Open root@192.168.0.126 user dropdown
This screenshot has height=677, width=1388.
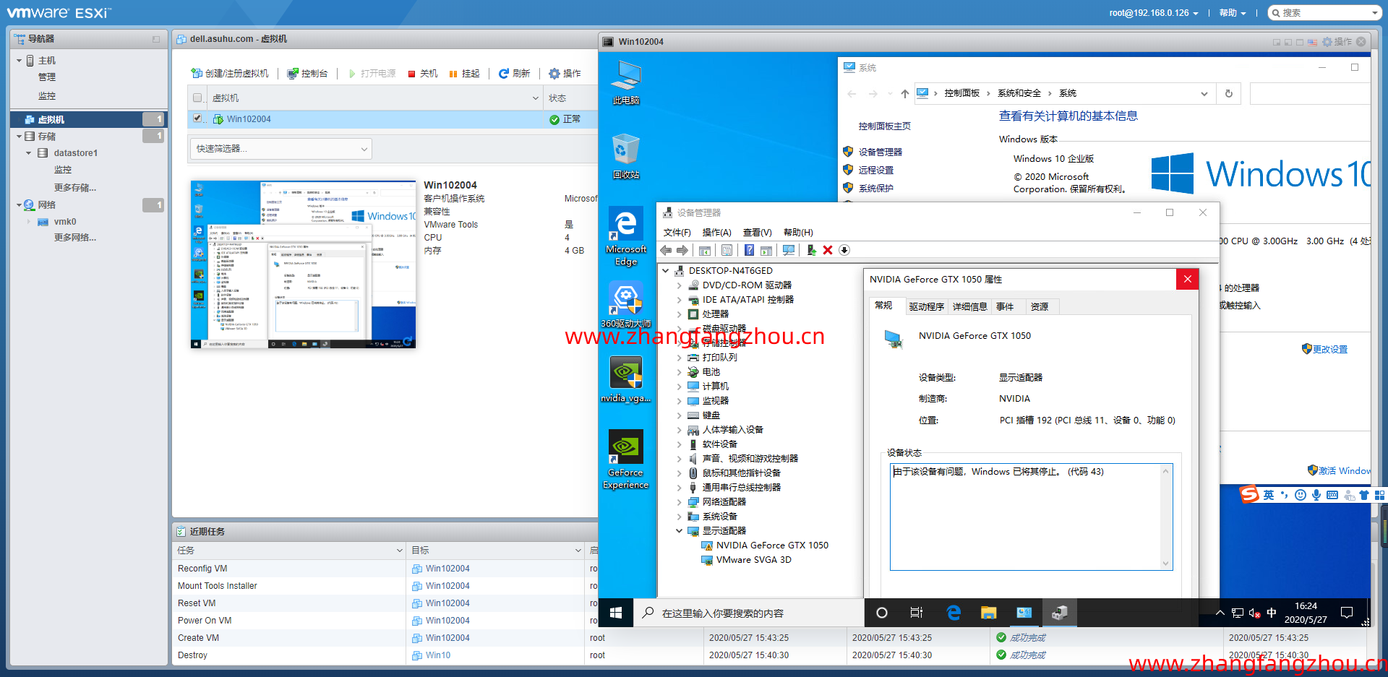1154,13
